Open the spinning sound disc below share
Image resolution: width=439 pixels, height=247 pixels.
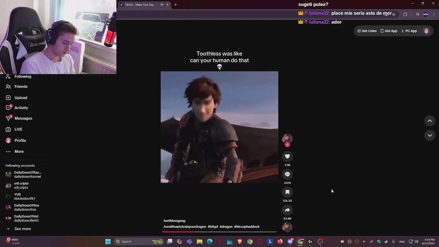pos(287,227)
